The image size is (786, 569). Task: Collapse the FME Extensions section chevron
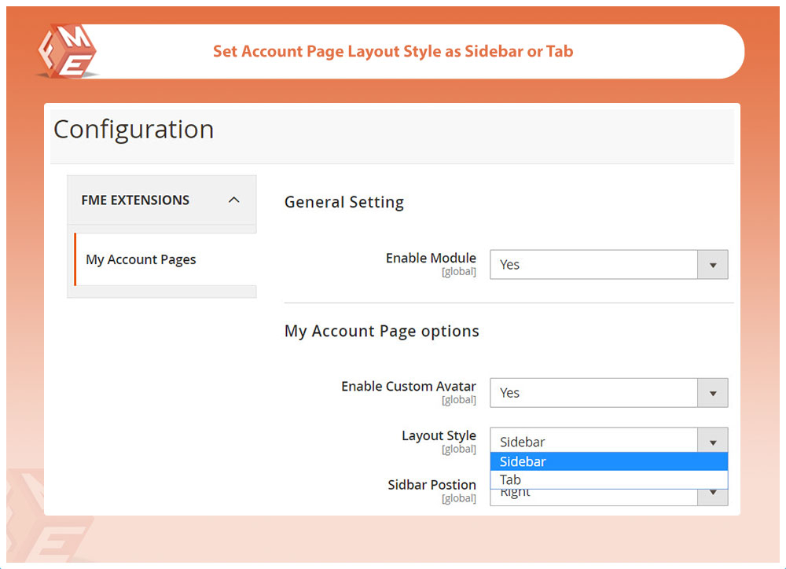tap(233, 200)
